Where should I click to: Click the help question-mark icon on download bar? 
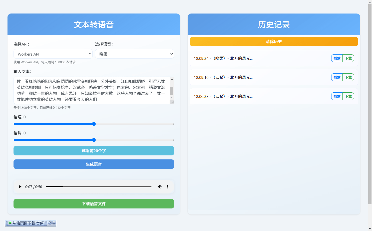pos(50,223)
